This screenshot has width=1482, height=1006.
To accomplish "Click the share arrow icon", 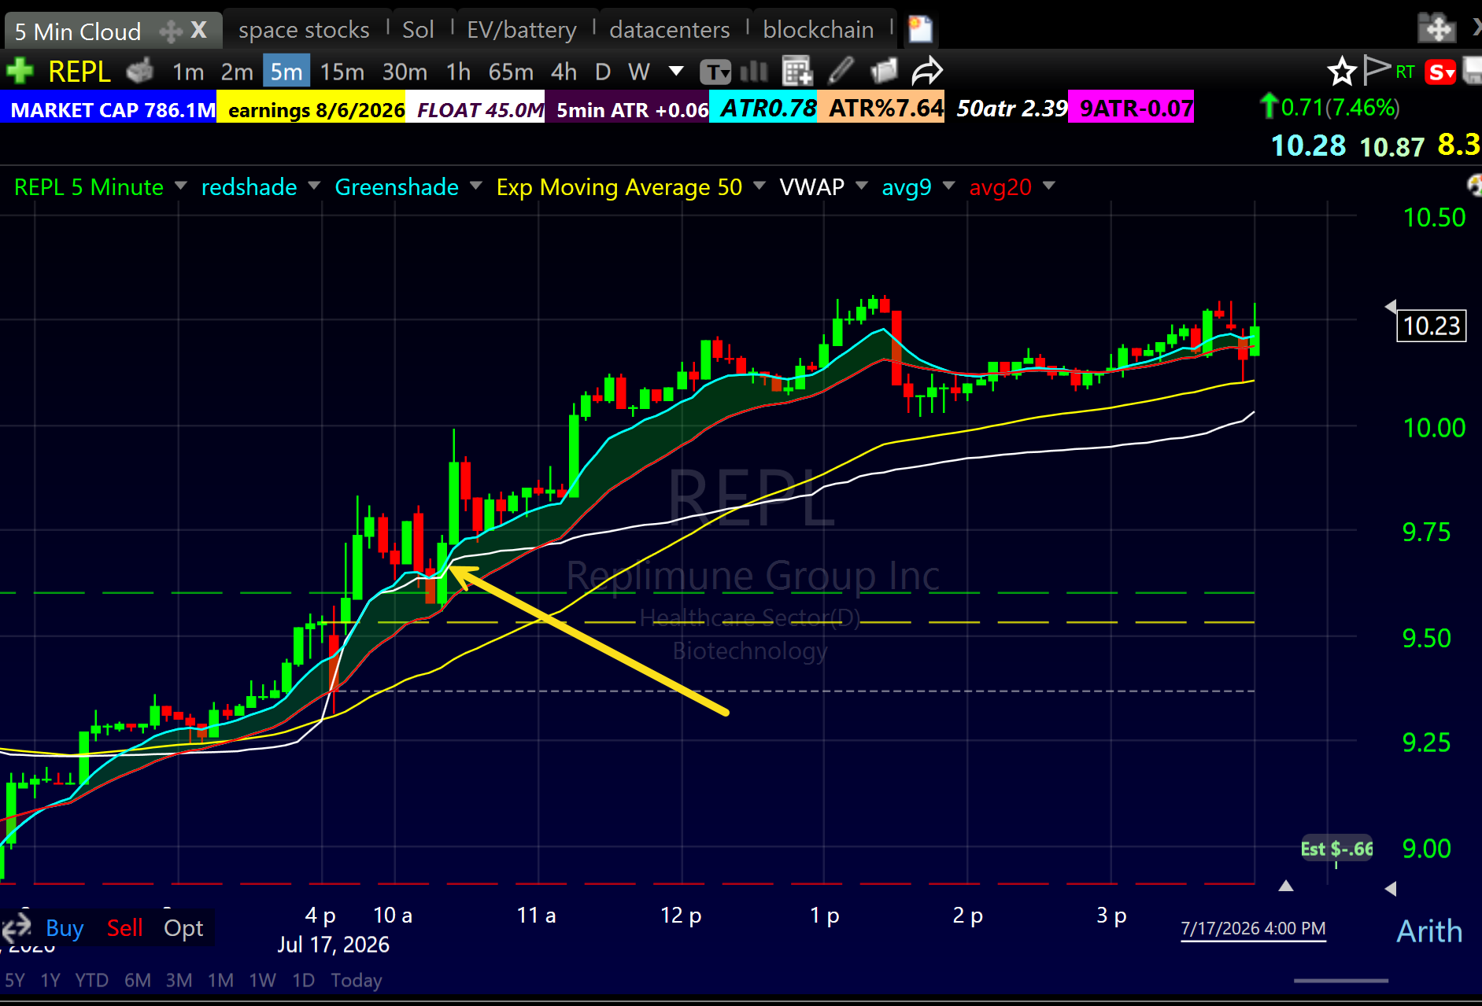I will tap(927, 72).
